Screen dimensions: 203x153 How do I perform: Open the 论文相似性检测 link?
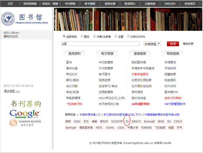(x=141, y=86)
